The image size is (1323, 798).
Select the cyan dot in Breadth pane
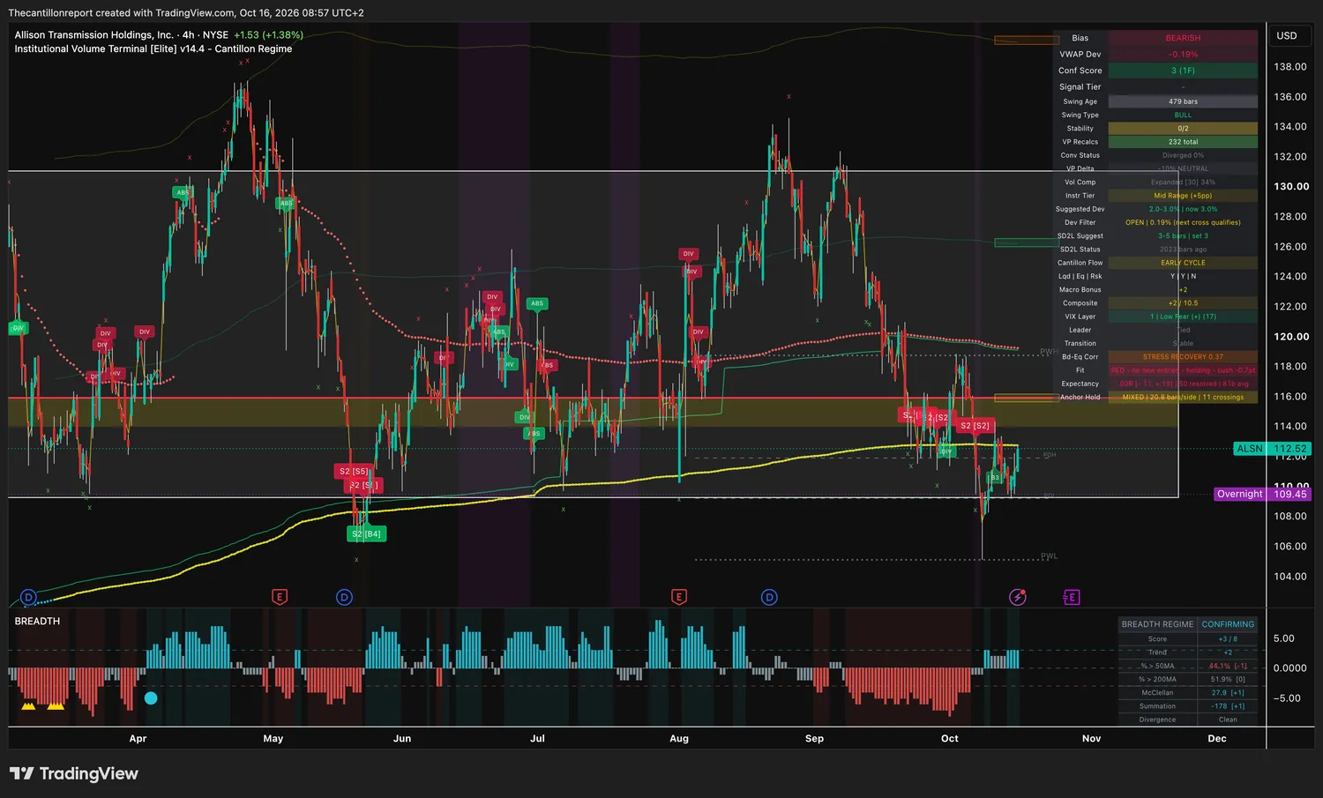click(151, 698)
